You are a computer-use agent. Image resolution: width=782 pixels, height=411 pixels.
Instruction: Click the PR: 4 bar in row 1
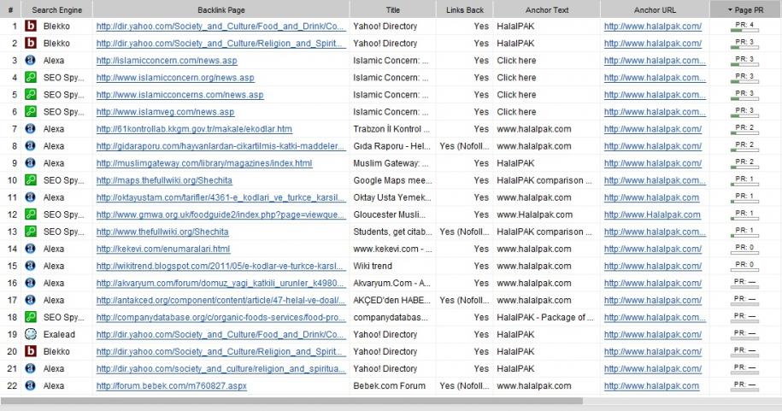[744, 26]
